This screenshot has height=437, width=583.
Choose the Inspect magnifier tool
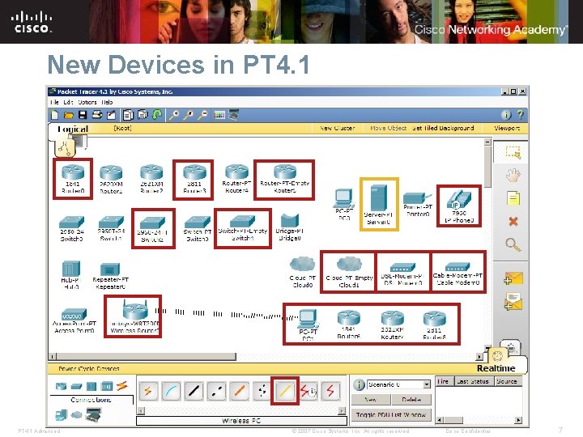[x=513, y=245]
